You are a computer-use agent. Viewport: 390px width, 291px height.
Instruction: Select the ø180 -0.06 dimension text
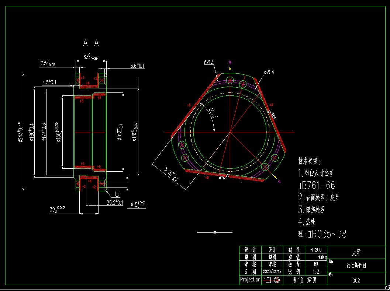(135, 132)
